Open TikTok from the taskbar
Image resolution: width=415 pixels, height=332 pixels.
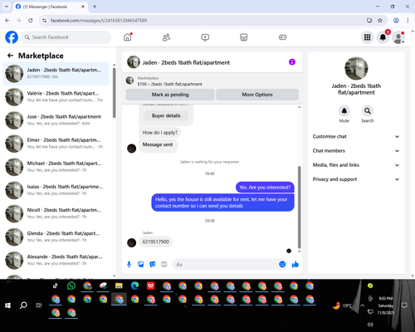click(x=56, y=286)
